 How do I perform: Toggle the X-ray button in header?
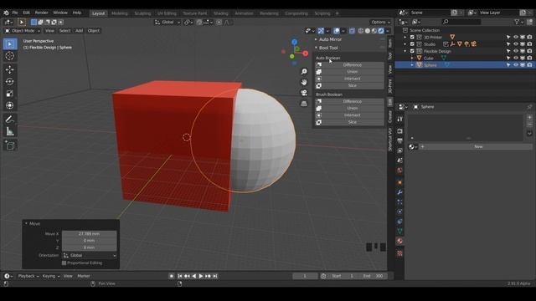[352, 31]
